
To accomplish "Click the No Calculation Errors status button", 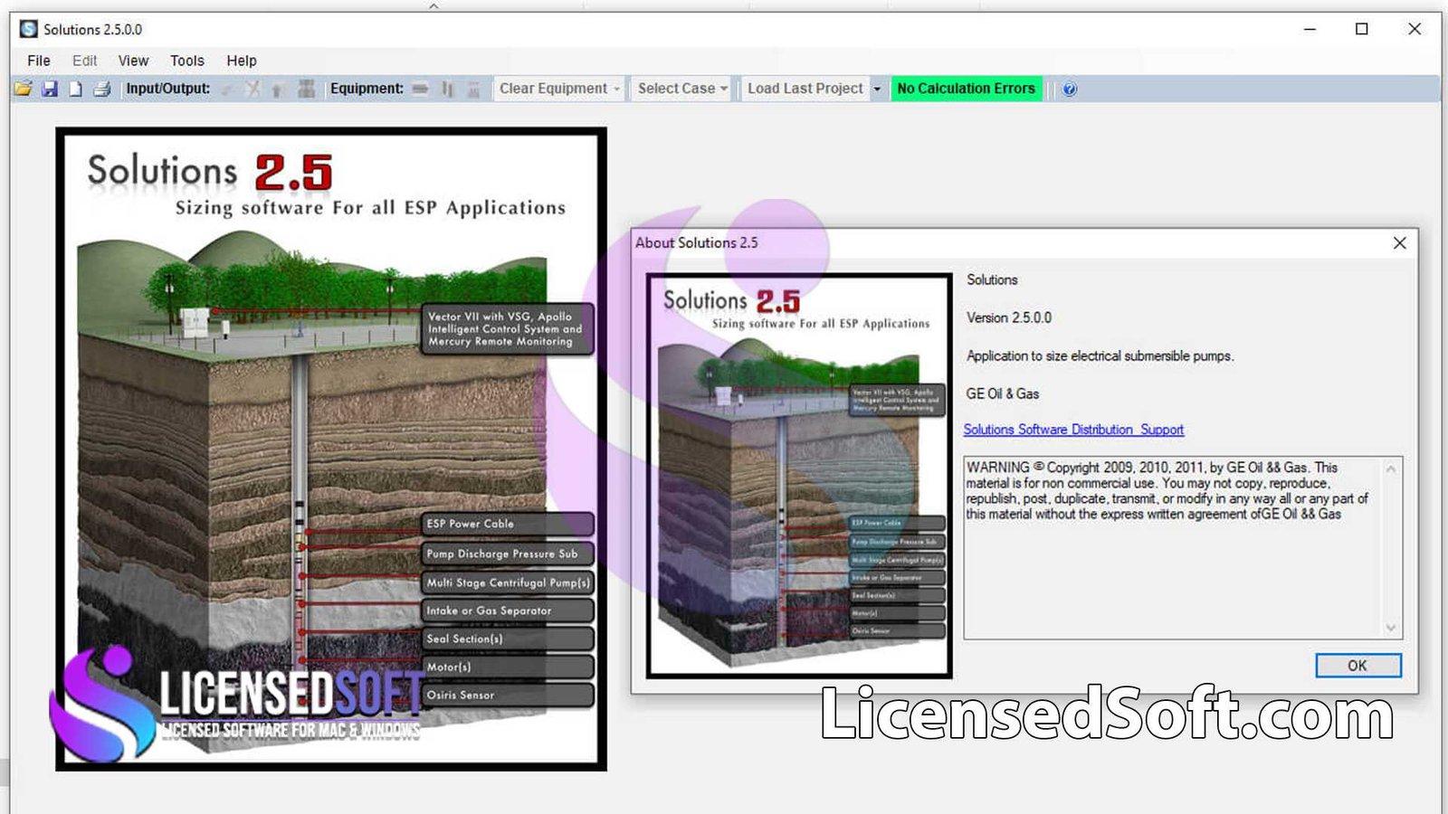I will pos(966,89).
